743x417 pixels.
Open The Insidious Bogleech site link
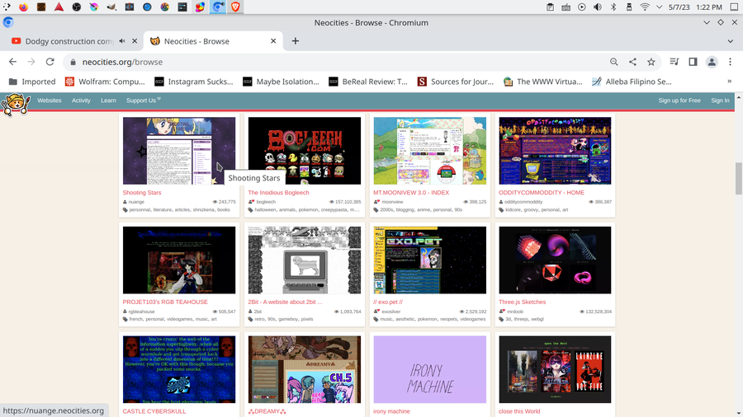[278, 193]
